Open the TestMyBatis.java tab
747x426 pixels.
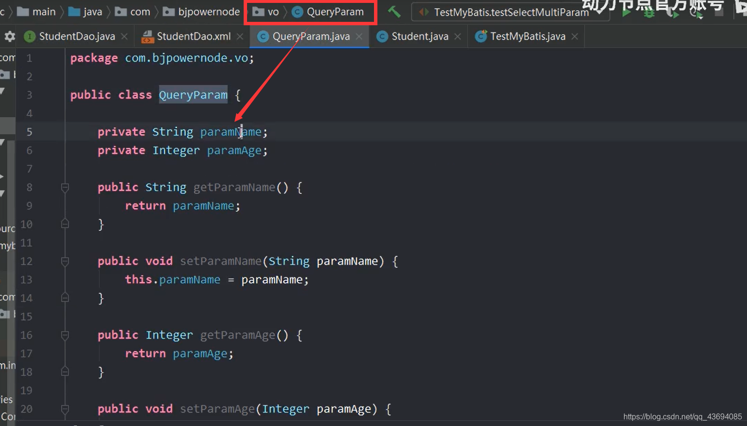527,36
